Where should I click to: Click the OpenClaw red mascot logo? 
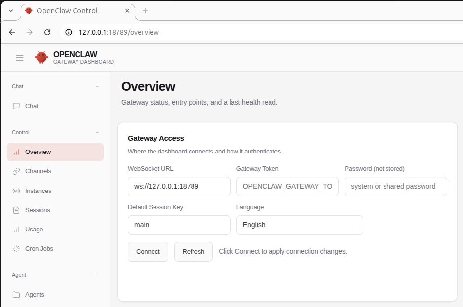coord(41,57)
